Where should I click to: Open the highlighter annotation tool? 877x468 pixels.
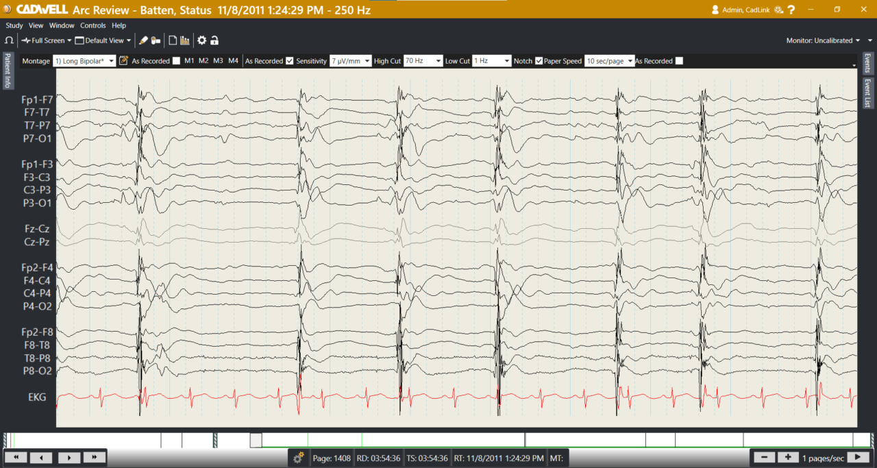click(x=143, y=40)
